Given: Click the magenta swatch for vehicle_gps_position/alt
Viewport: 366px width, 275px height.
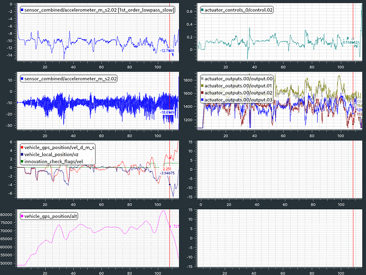Looking at the screenshot, I should point(22,216).
